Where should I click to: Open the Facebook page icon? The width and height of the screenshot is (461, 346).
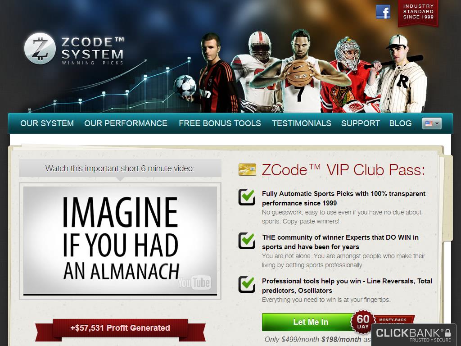point(383,12)
